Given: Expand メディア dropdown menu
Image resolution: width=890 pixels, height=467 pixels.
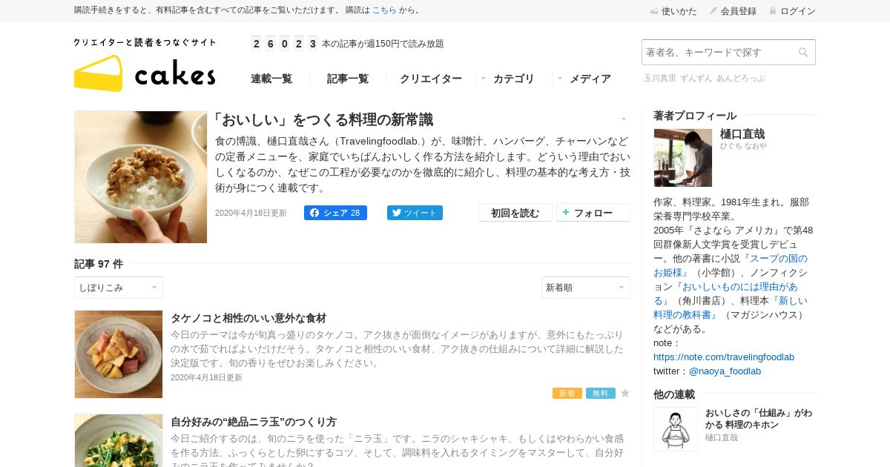Looking at the screenshot, I should tap(584, 79).
